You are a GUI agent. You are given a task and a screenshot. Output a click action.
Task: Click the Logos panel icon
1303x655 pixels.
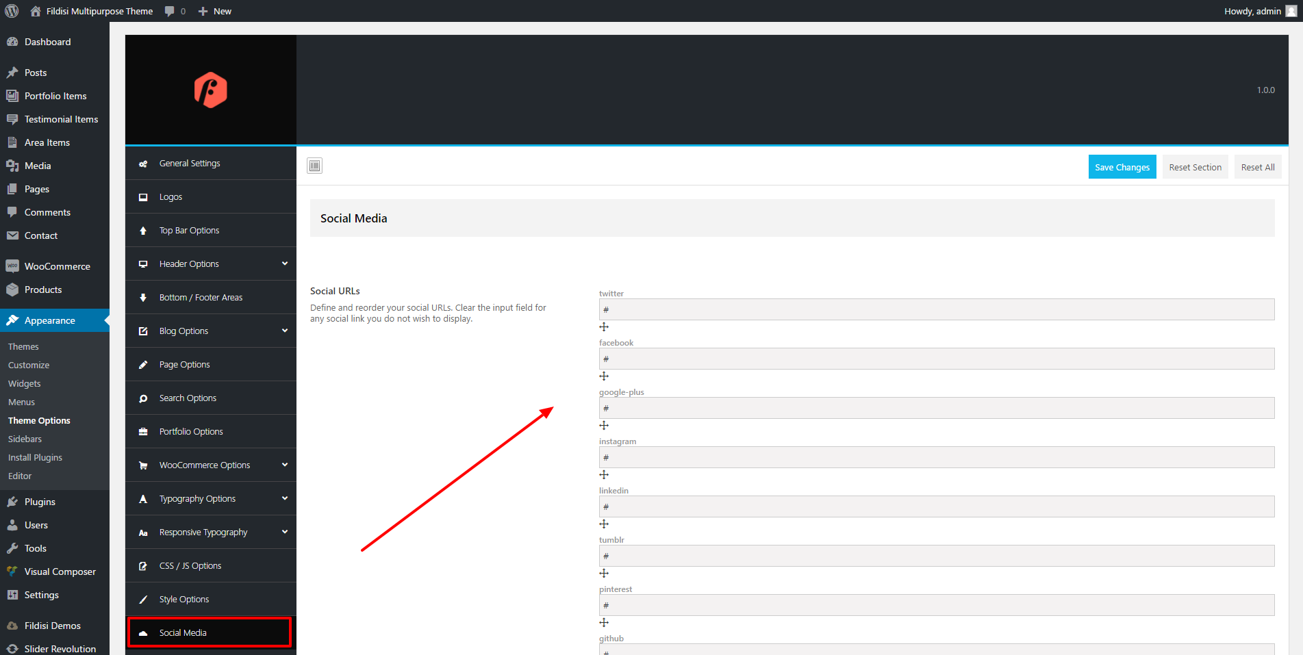(143, 197)
